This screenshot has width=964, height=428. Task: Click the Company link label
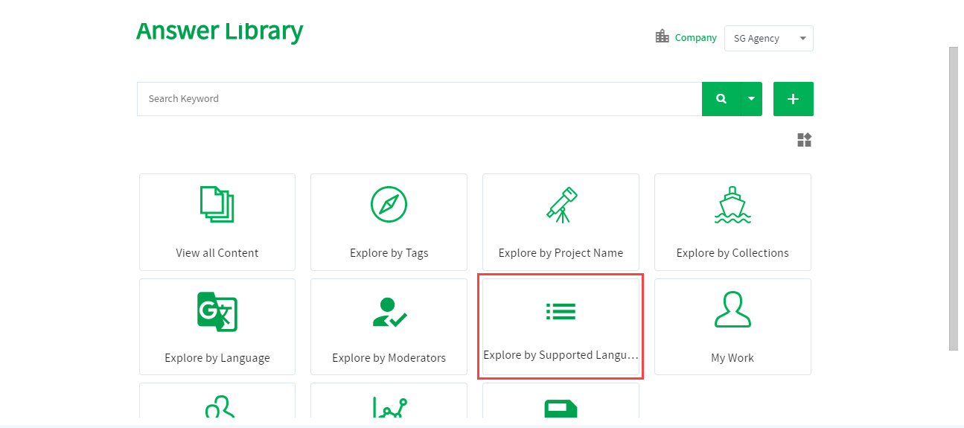click(696, 37)
